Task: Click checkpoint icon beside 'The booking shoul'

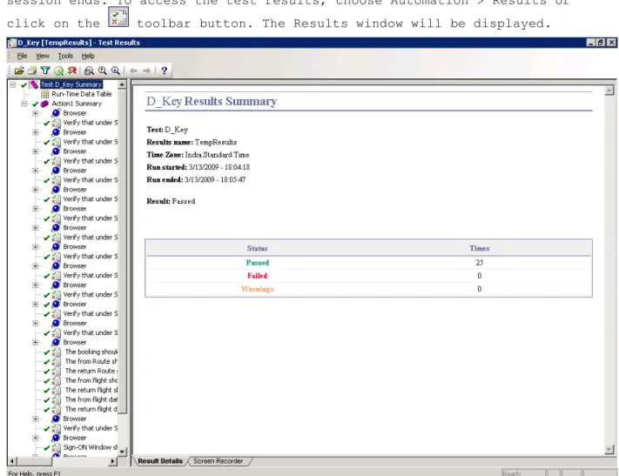Action: tap(56, 352)
